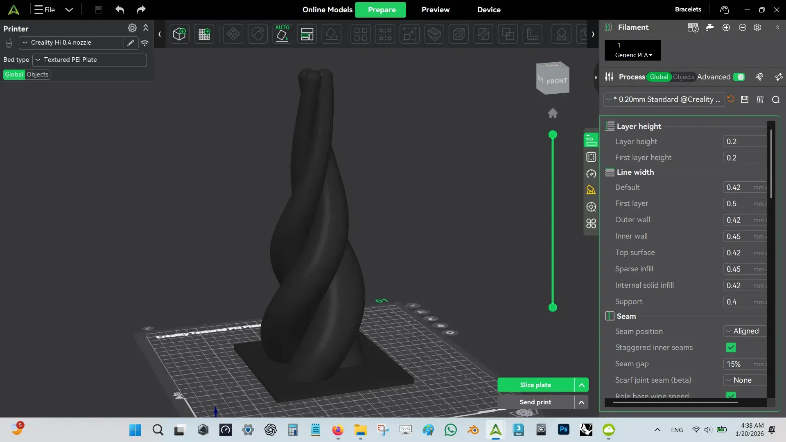Delete the current process preset

(x=760, y=99)
